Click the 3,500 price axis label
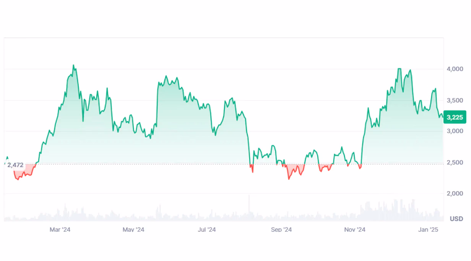This screenshot has height=261, width=471. point(455,100)
